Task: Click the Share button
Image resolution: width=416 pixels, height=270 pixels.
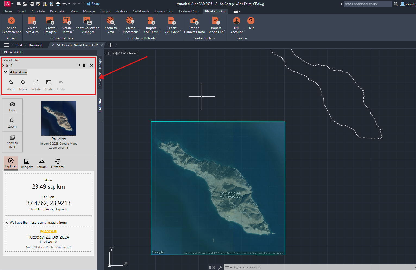Action: [x=93, y=4]
